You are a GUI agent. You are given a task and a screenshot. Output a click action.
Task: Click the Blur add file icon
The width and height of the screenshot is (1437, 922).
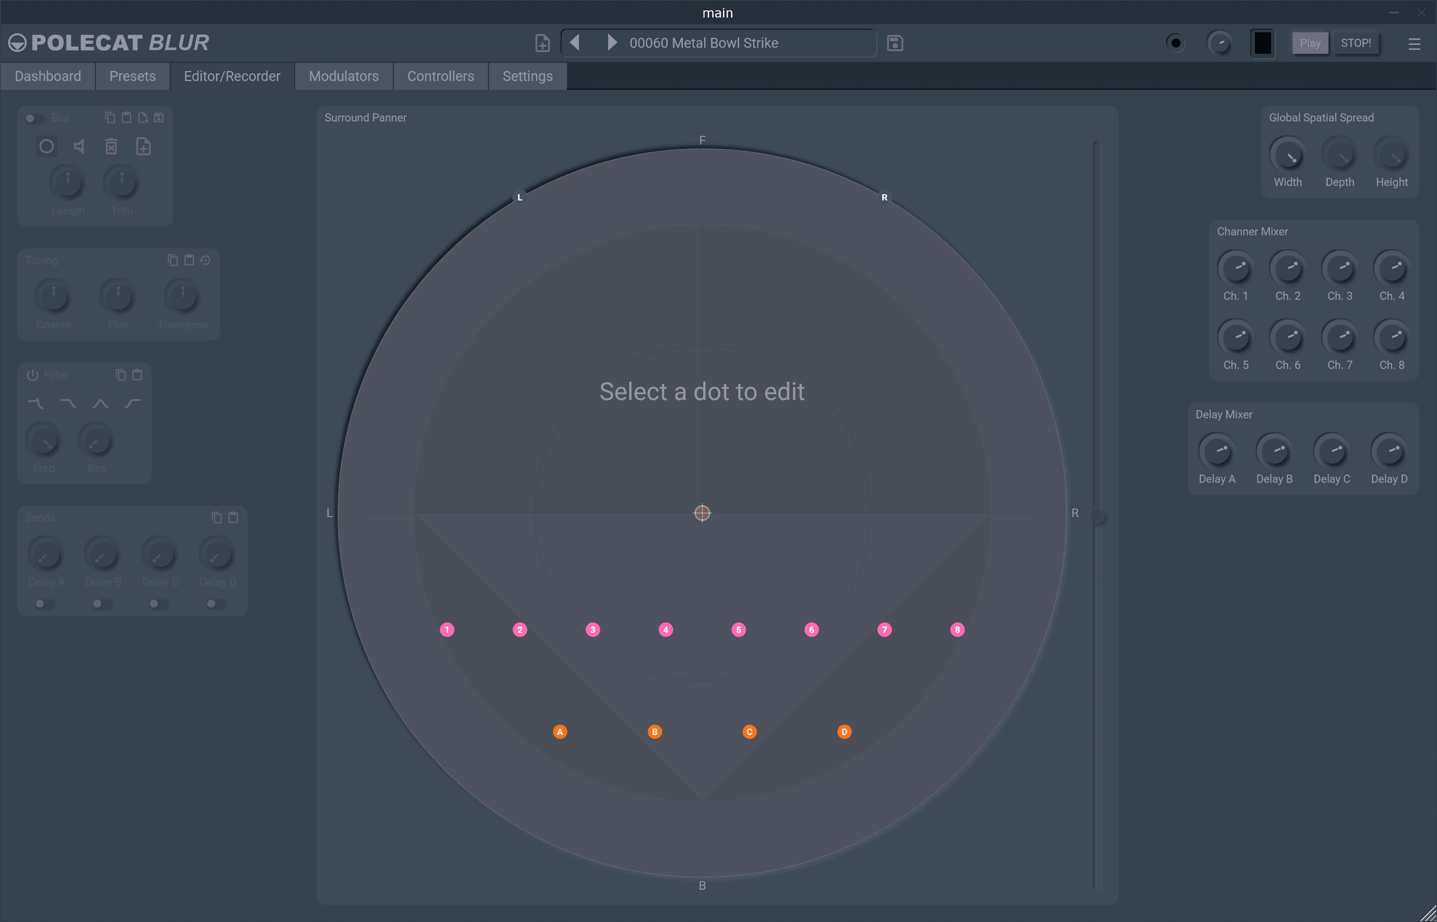[144, 146]
